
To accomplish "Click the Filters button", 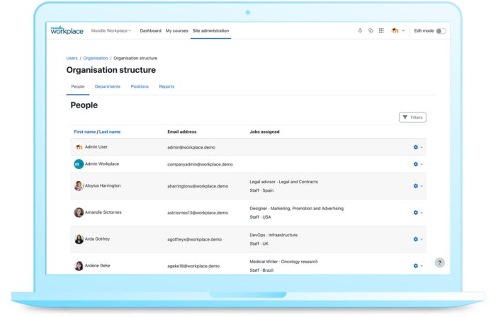I will pyautogui.click(x=412, y=117).
